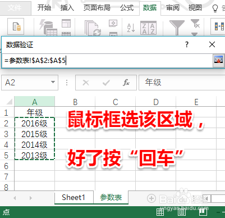Switch to Normal view in status bar
This screenshot has height=218, width=225.
160,212
